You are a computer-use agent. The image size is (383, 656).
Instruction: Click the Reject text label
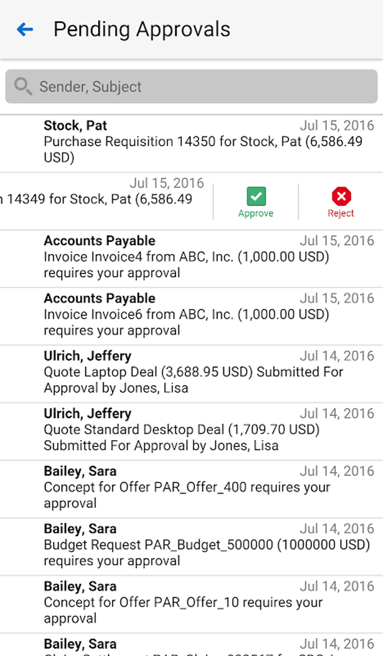(341, 213)
